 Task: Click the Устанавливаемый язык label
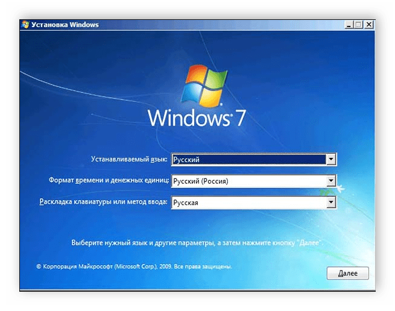click(129, 159)
